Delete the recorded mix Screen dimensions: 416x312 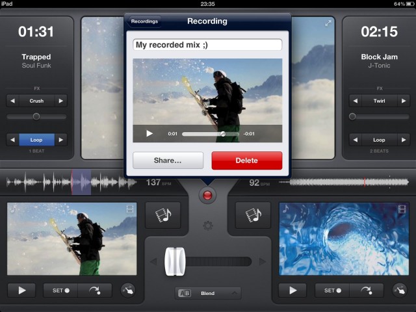click(x=246, y=161)
